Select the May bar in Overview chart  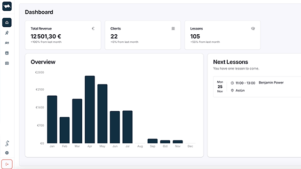pos(103,114)
